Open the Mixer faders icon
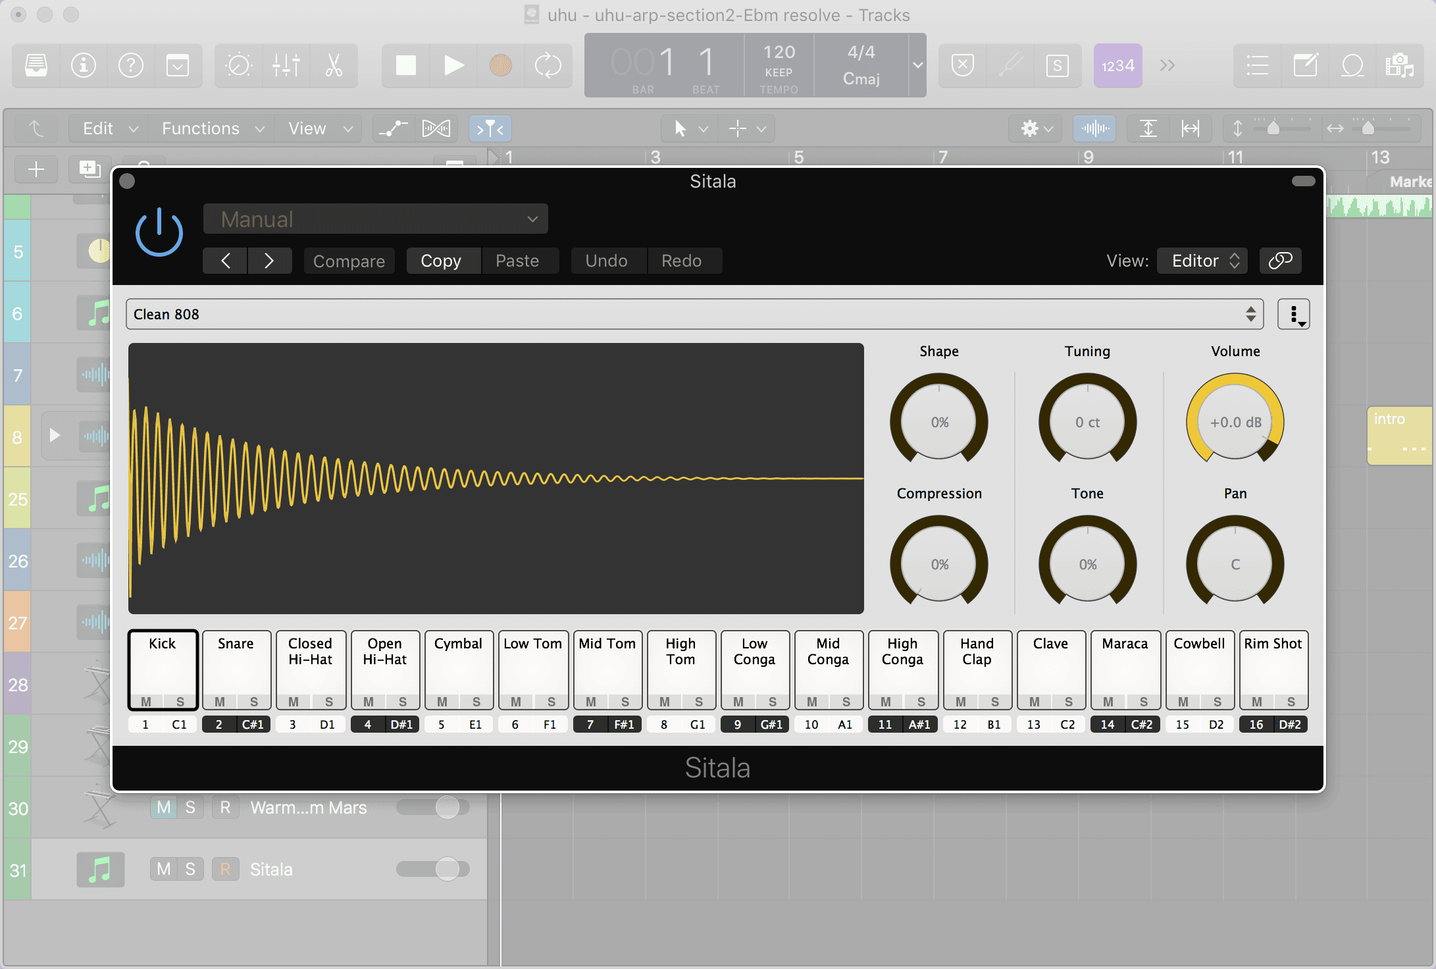The image size is (1436, 969). point(286,65)
